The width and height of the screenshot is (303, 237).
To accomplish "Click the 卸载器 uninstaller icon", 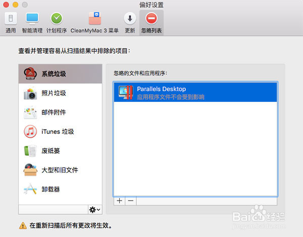I will [x=30, y=189].
